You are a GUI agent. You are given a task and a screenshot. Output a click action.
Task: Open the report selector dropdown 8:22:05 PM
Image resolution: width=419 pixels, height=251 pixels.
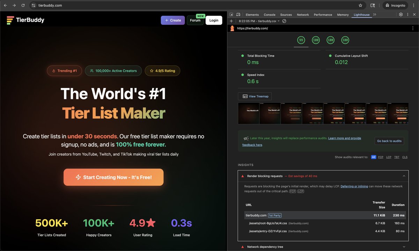pyautogui.click(x=259, y=21)
